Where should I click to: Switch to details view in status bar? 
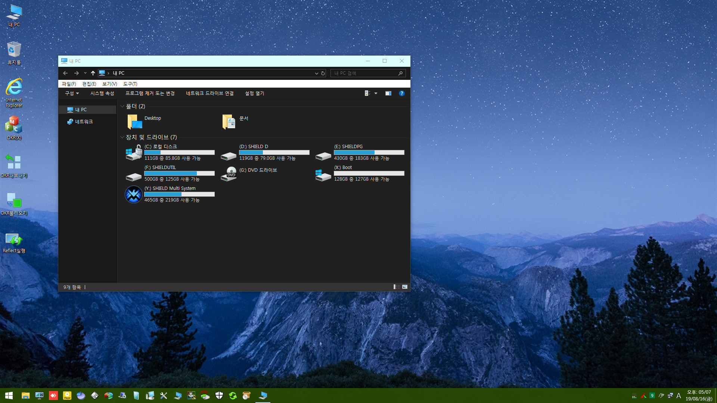point(397,287)
